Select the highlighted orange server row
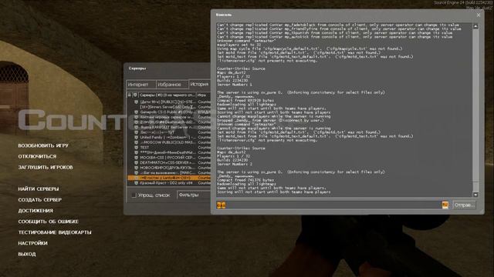 (169, 178)
